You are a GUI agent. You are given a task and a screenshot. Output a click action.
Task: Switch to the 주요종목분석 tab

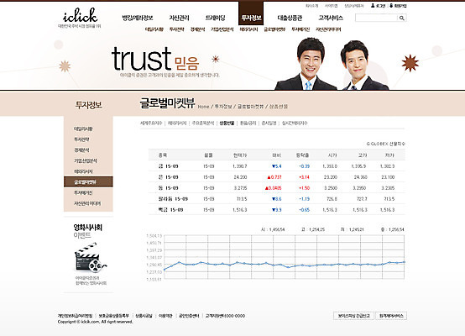point(203,123)
